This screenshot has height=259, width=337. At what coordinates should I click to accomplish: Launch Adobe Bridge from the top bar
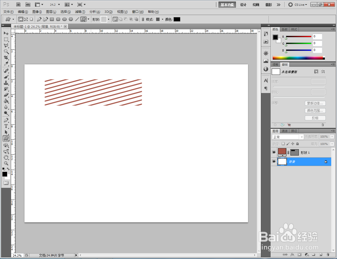(18, 4)
